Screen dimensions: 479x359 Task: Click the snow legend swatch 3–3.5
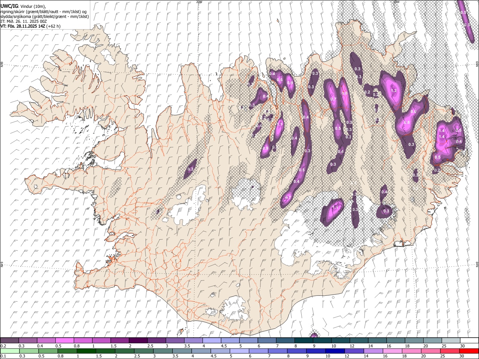point(175,340)
